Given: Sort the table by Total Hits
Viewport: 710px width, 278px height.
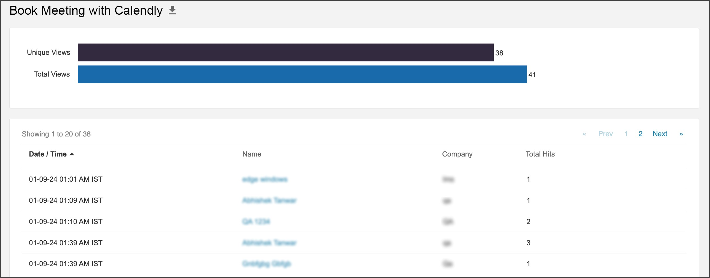Looking at the screenshot, I should coord(540,154).
